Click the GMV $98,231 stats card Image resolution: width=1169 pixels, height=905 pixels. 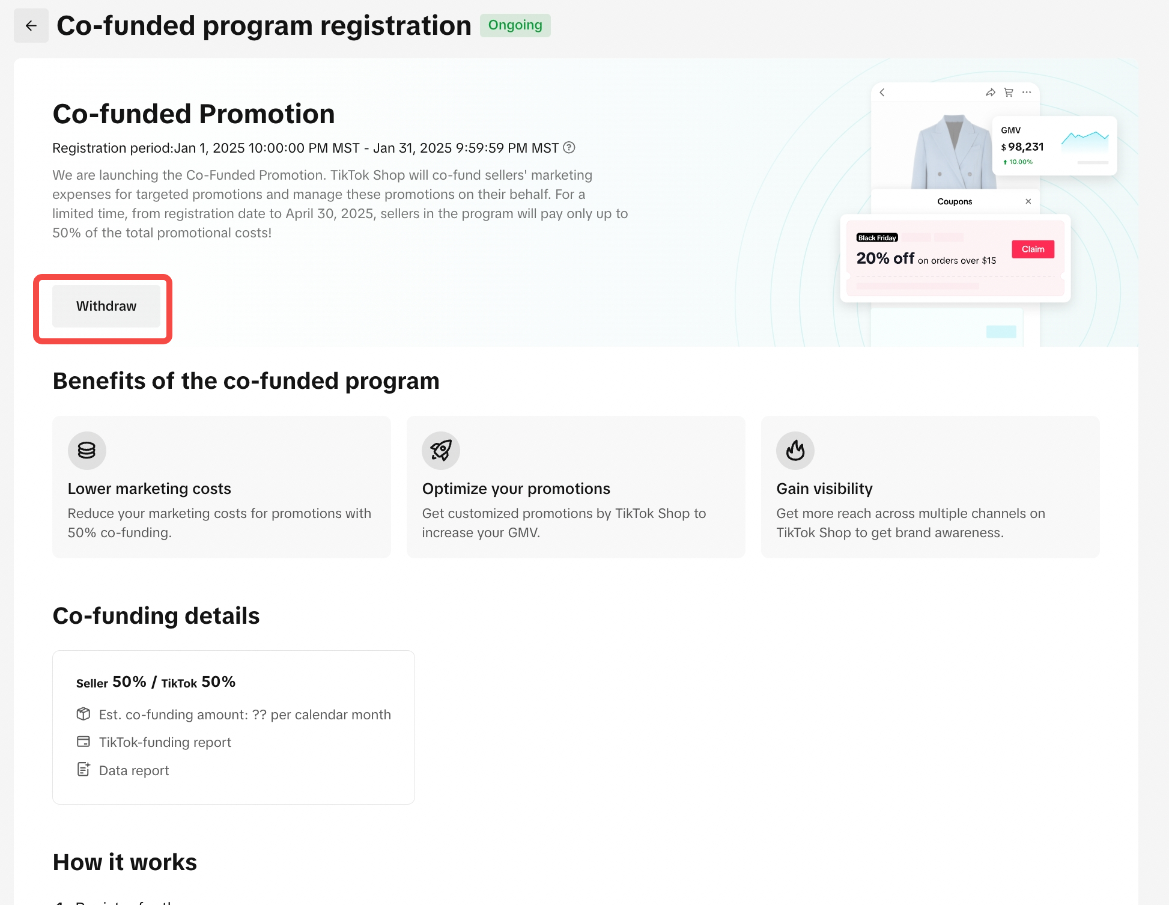[x=1054, y=146]
